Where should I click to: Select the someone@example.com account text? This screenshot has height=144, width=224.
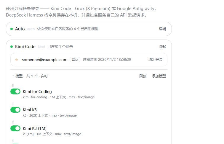(44, 60)
